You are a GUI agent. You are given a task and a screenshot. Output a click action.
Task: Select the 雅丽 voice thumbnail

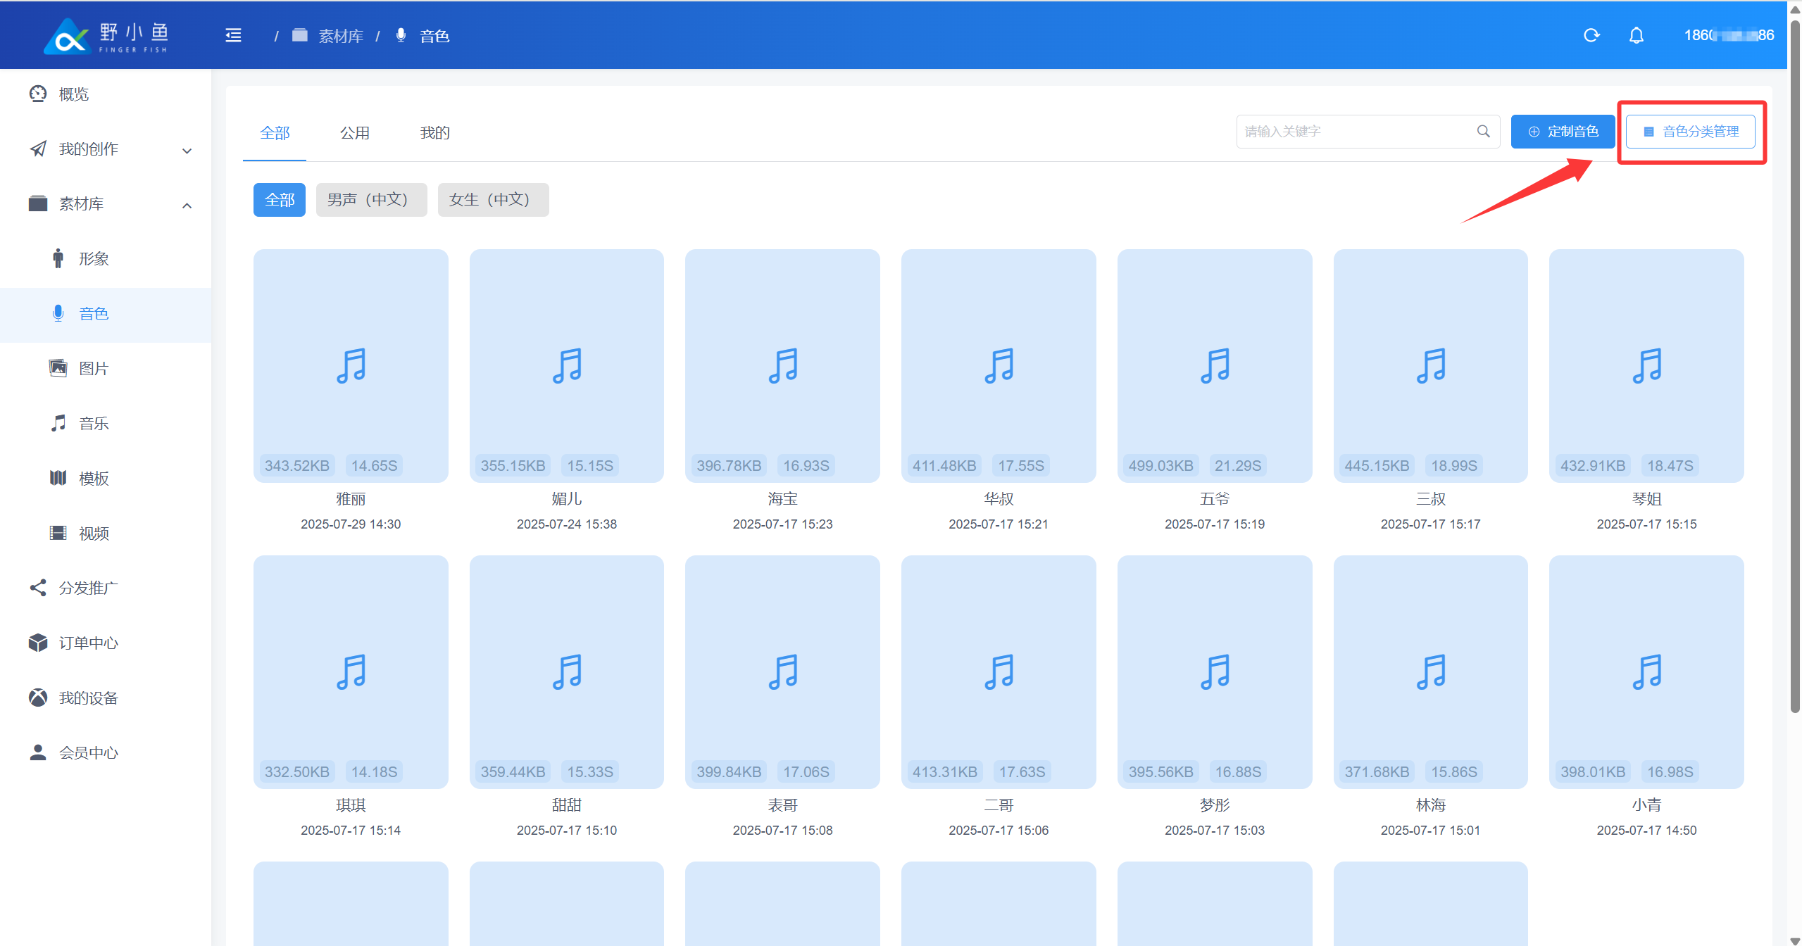point(351,366)
